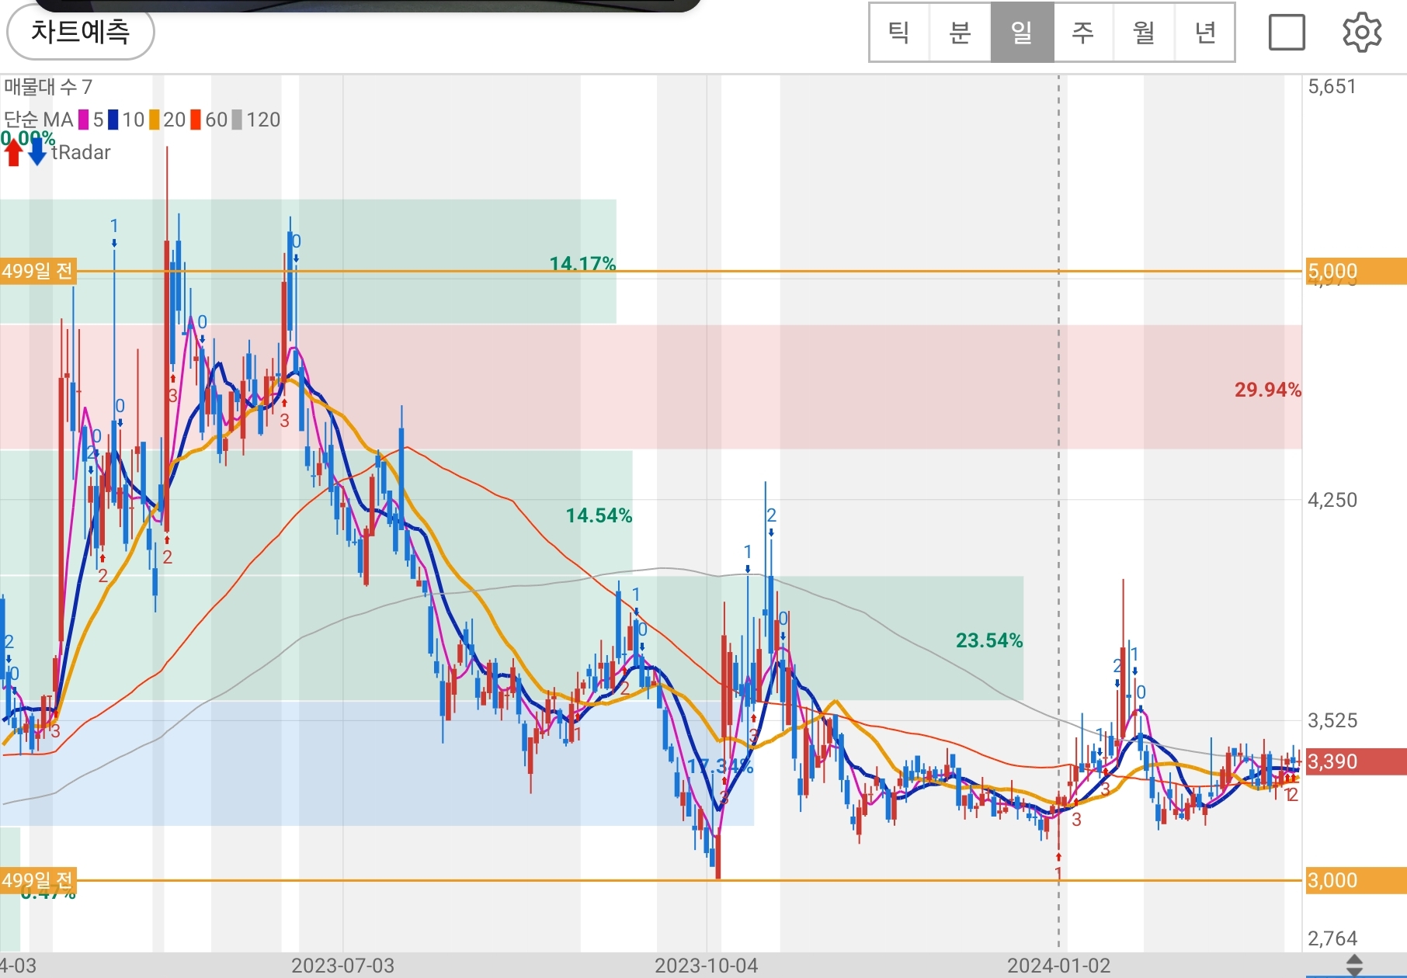Click the gray MA 120 color swatch

(x=237, y=120)
